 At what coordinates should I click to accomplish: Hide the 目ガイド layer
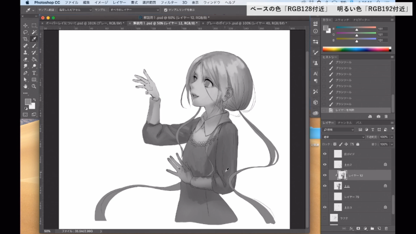click(x=324, y=154)
